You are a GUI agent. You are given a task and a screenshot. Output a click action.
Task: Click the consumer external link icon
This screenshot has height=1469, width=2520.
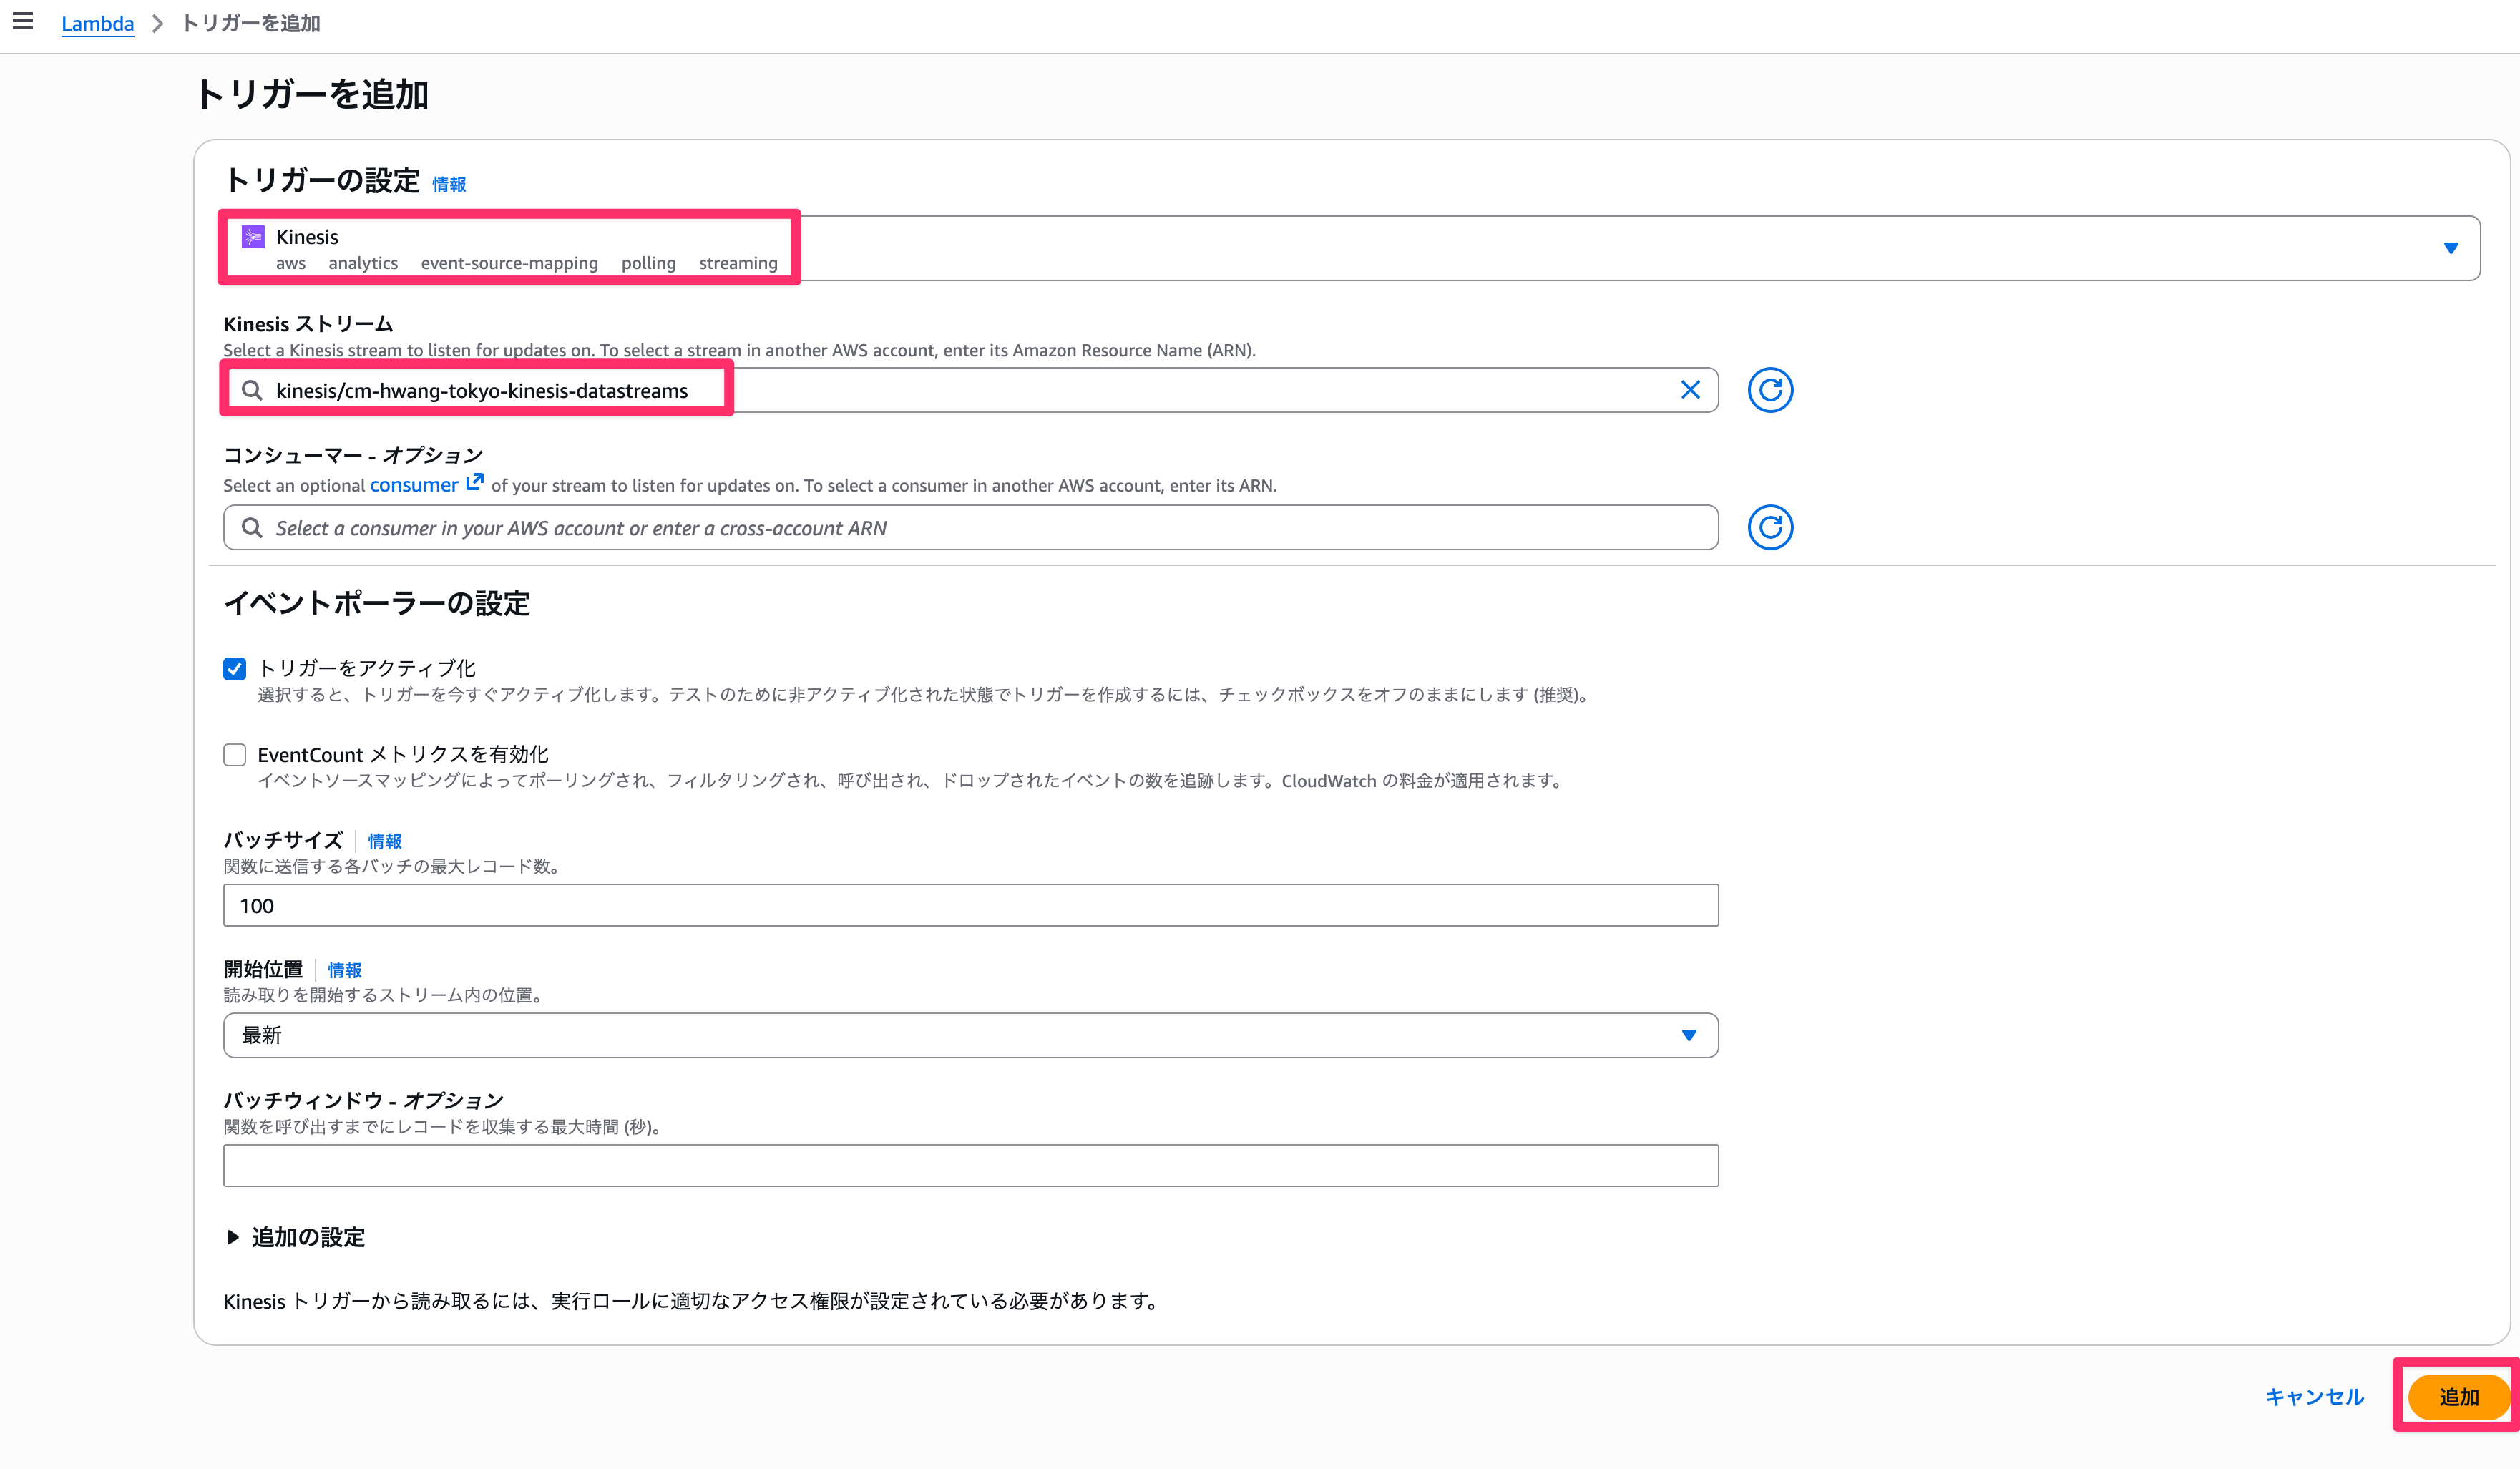coord(475,482)
